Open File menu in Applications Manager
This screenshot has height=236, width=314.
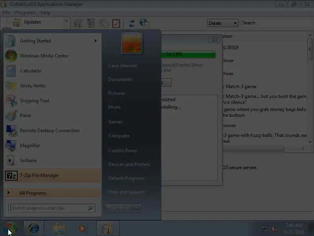pyautogui.click(x=6, y=13)
